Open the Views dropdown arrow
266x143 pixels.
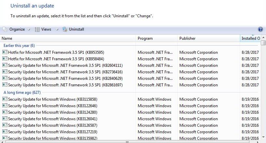[x=57, y=30]
